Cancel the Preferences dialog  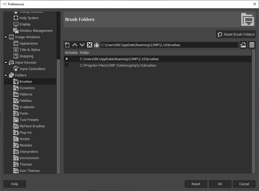(244, 184)
